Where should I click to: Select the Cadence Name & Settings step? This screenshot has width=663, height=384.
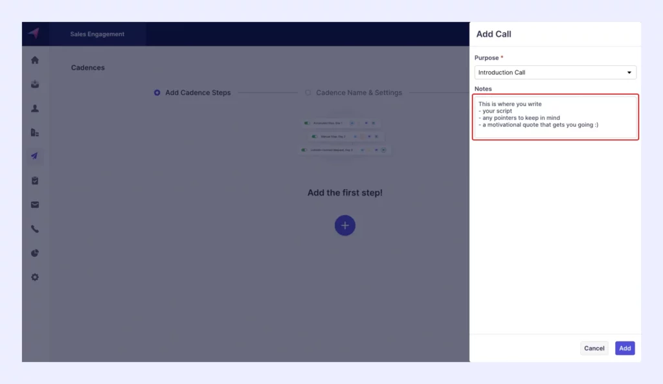pyautogui.click(x=308, y=93)
